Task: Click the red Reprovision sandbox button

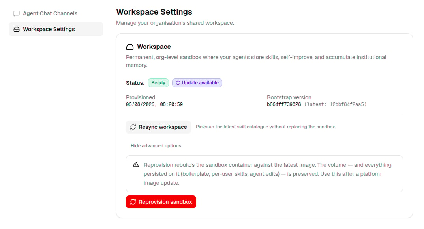Action: pos(161,202)
